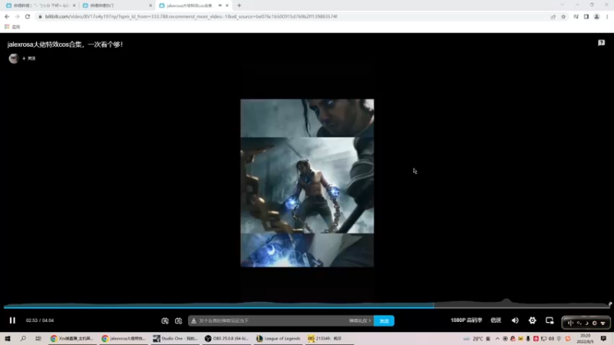The image size is (614, 345).
Task: Open OBS 25.0.8 from taskbar
Action: click(226, 338)
